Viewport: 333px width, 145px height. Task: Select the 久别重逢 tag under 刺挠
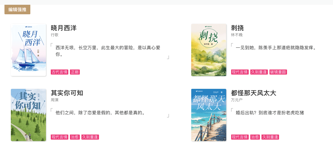259,72
